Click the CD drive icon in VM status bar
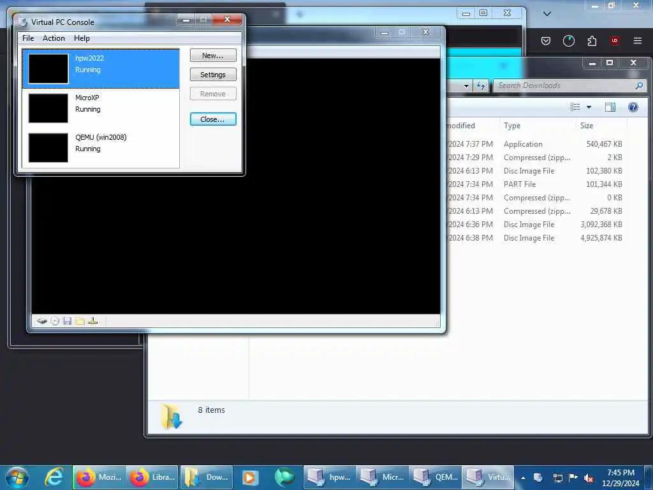The width and height of the screenshot is (653, 490). pyautogui.click(x=55, y=321)
